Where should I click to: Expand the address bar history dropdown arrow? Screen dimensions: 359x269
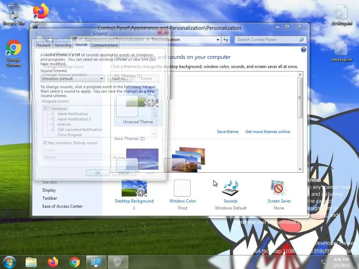pyautogui.click(x=218, y=40)
